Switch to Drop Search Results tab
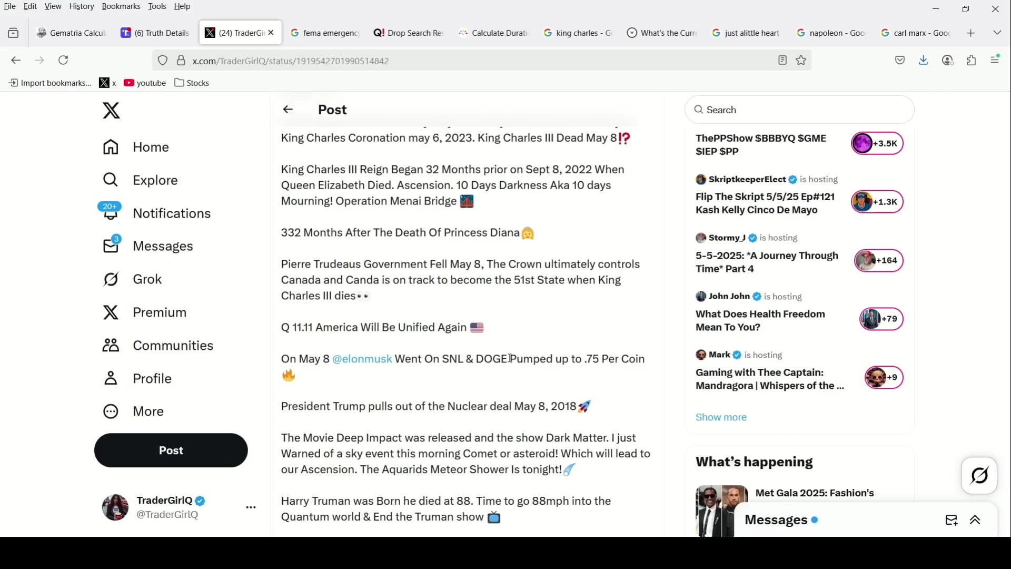This screenshot has height=569, width=1011. (409, 33)
